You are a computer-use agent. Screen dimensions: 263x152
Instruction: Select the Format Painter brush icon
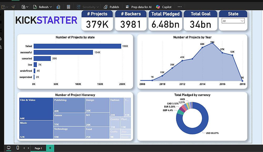[x=13, y=7]
